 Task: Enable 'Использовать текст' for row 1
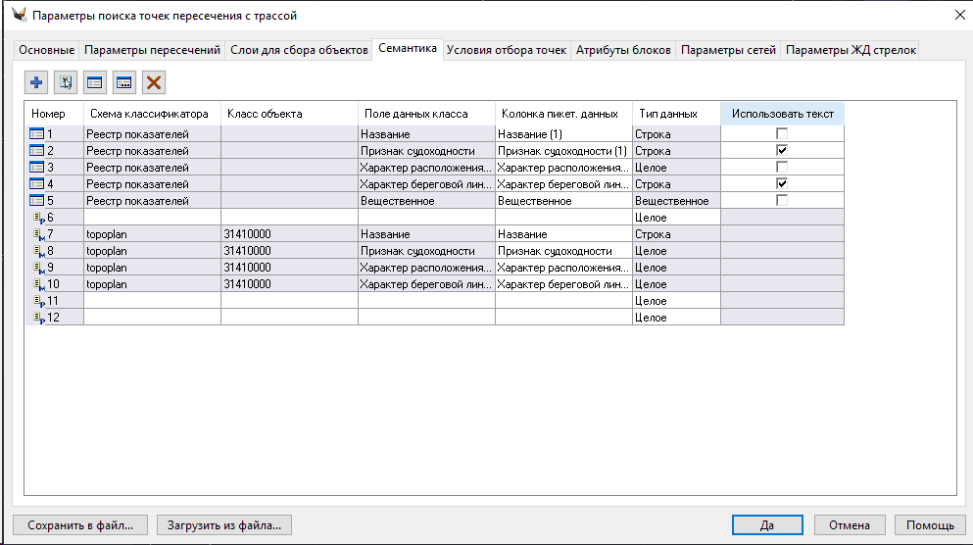click(782, 133)
